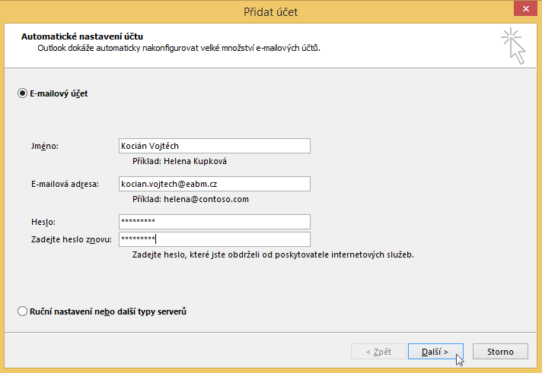Click the Heslo password field
The width and height of the screenshot is (542, 373).
[215, 222]
